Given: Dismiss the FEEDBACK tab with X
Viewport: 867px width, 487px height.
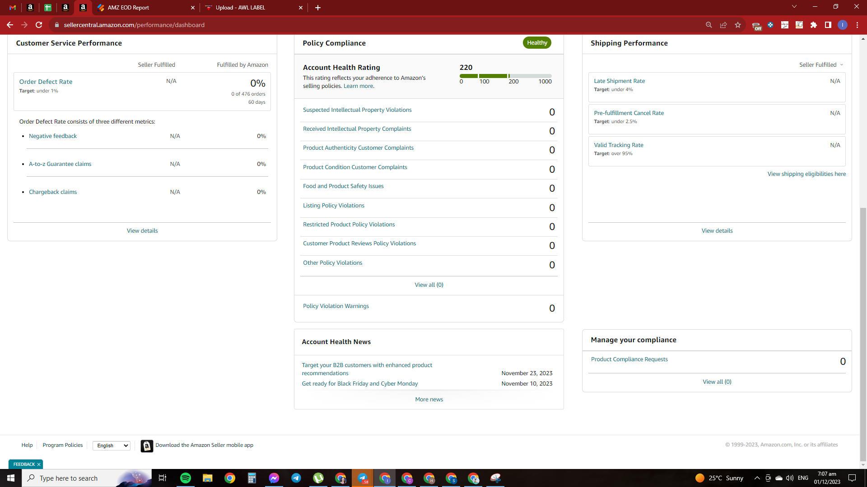Looking at the screenshot, I should [39, 464].
